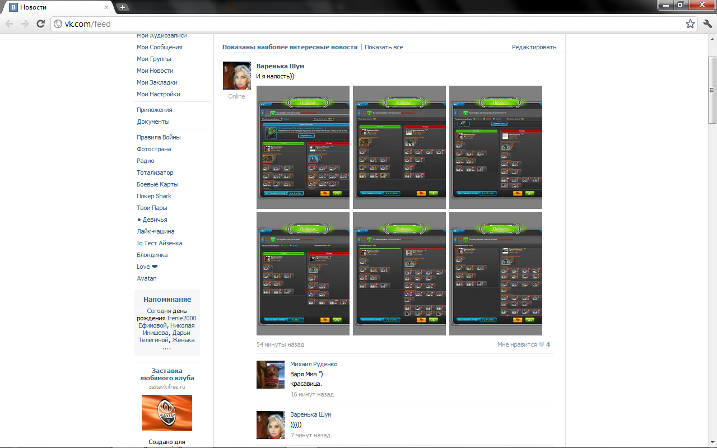Viewport: 717px width, 448px height.
Task: Open first game screenshot in bottom row
Action: (303, 274)
